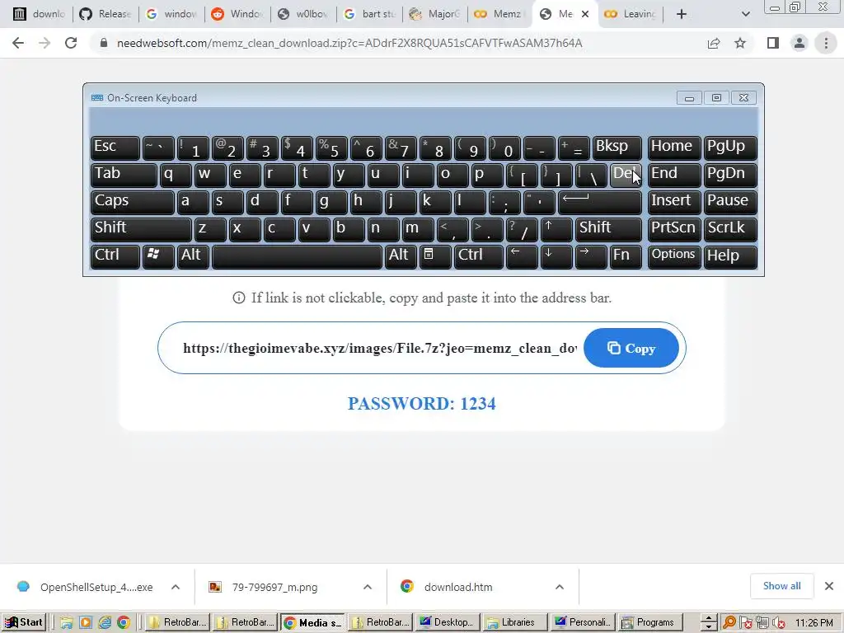Launch Chrome from quick launch
The width and height of the screenshot is (844, 633).
point(124,623)
